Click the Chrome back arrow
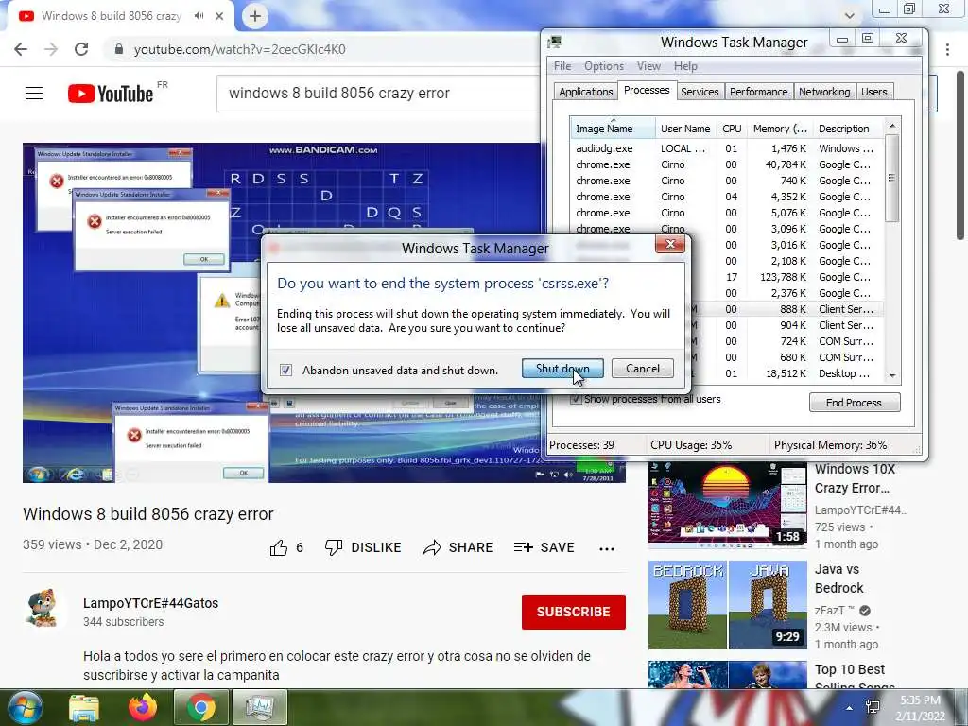 click(21, 49)
